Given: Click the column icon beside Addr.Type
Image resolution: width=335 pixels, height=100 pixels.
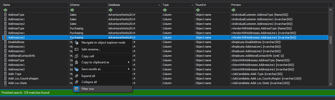Looking at the screenshot, I should (5, 74).
